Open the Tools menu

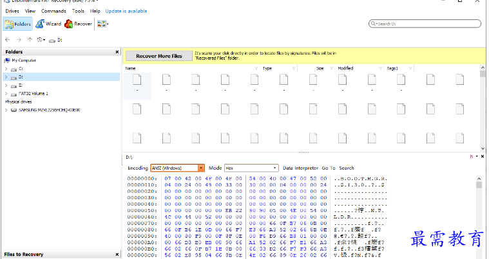pyautogui.click(x=78, y=11)
